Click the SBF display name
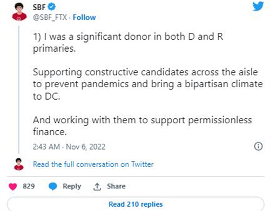The image size is (270, 211). click(x=39, y=7)
